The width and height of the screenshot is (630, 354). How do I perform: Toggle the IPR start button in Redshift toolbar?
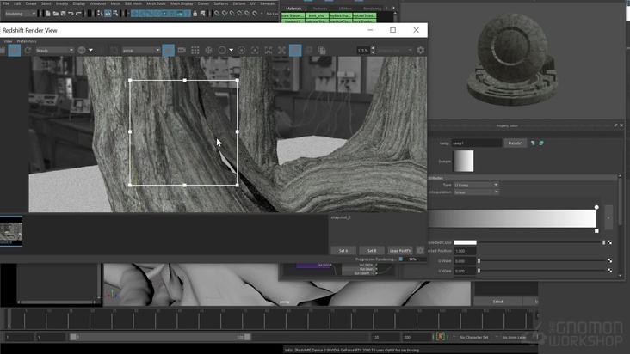[14, 50]
